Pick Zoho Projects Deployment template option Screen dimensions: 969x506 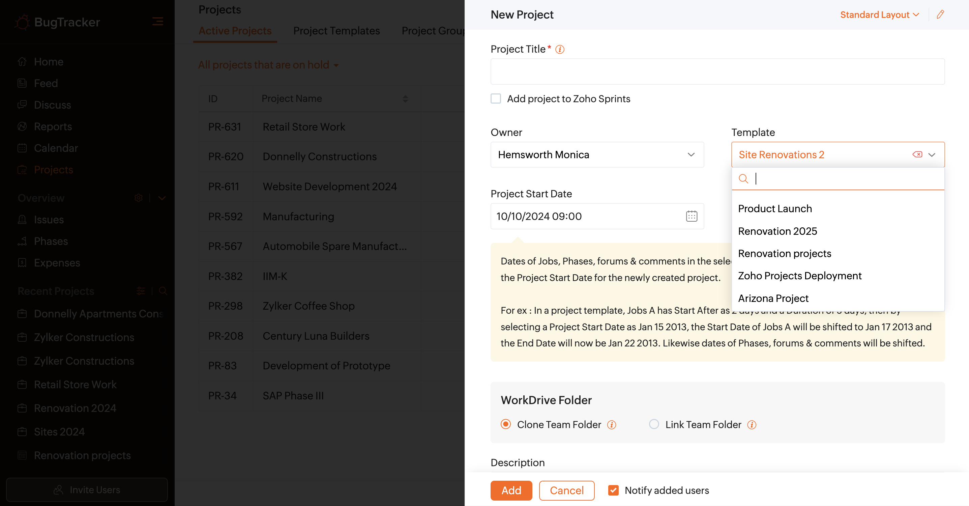coord(799,276)
